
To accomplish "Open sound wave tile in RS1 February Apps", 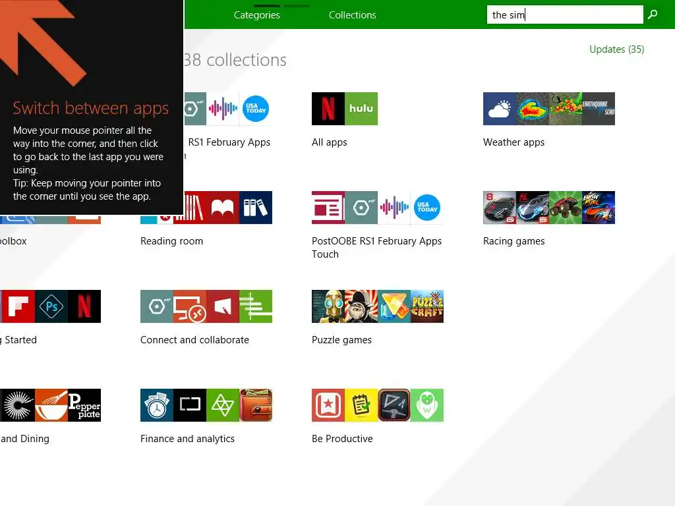I will coord(223,109).
